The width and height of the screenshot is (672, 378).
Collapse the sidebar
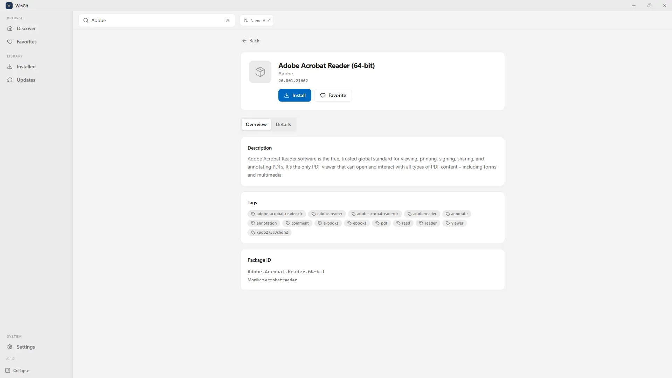click(x=18, y=370)
